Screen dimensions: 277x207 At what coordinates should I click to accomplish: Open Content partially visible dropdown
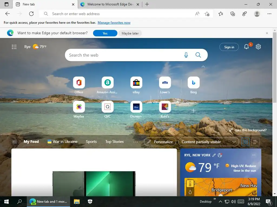[209, 142]
